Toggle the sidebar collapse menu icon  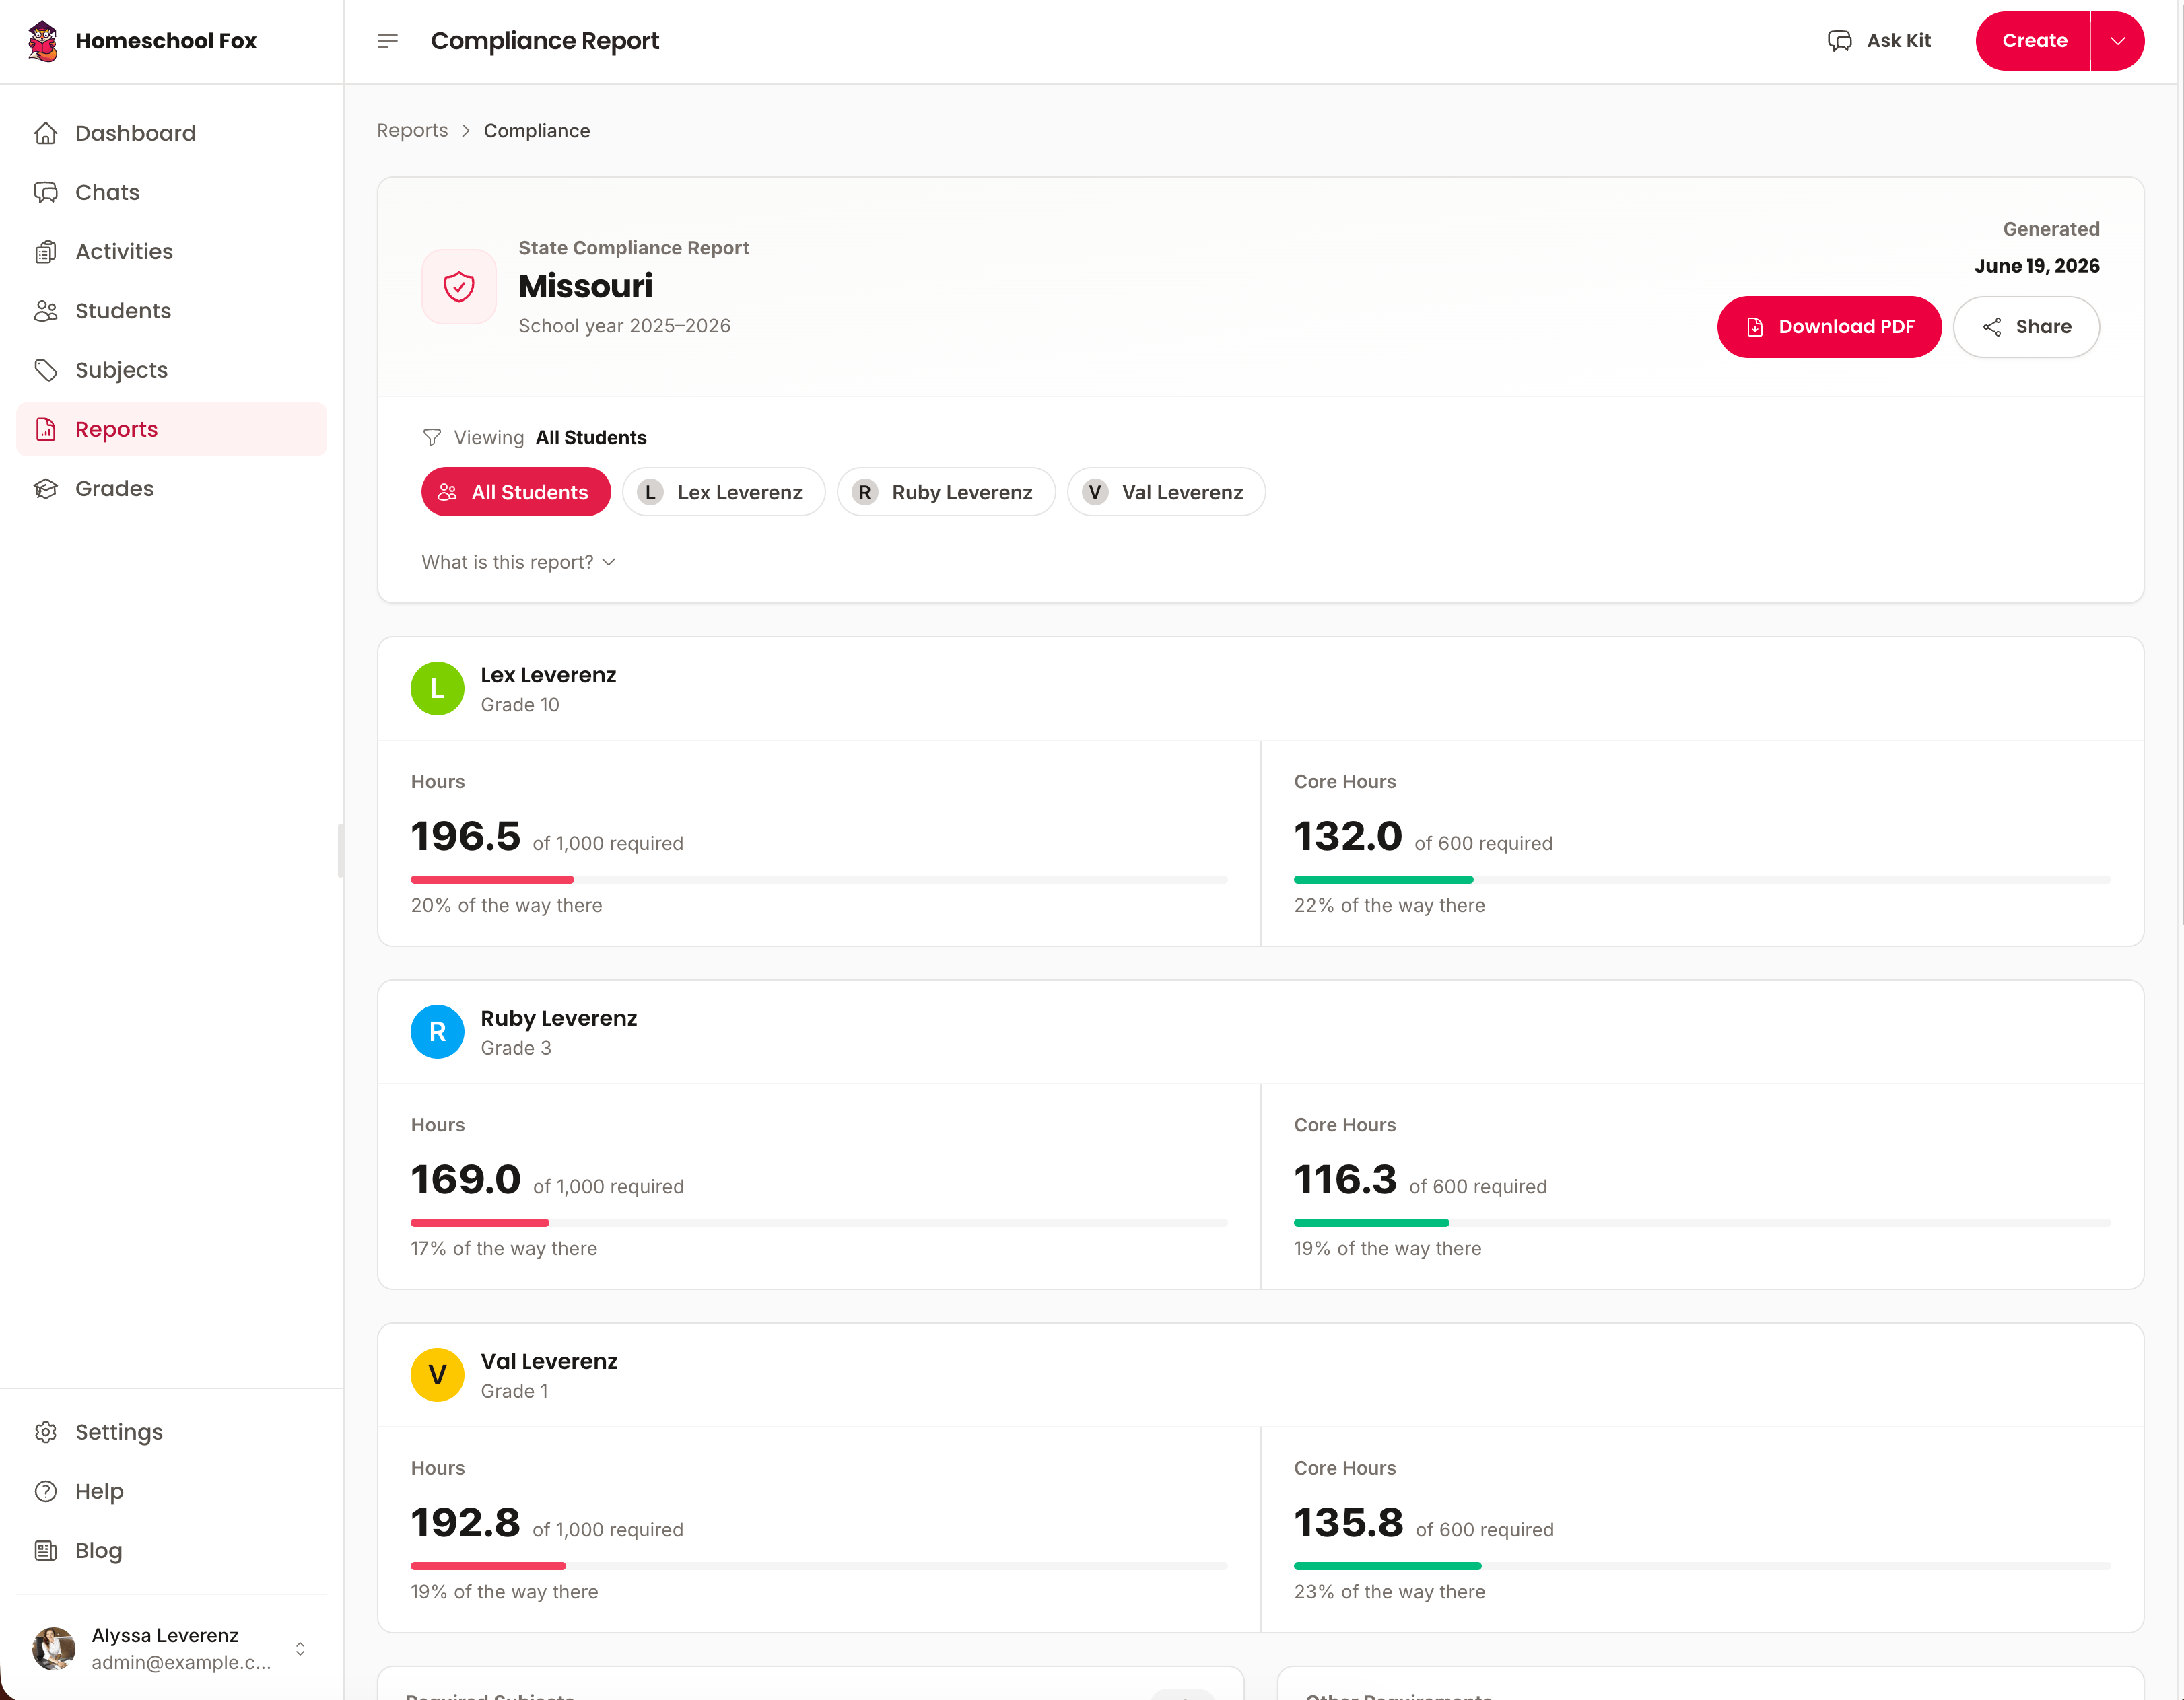(388, 41)
